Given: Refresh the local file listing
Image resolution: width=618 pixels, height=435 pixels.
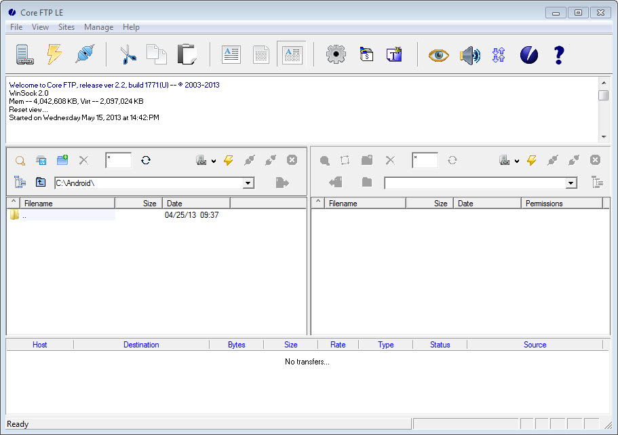Looking at the screenshot, I should pyautogui.click(x=146, y=160).
